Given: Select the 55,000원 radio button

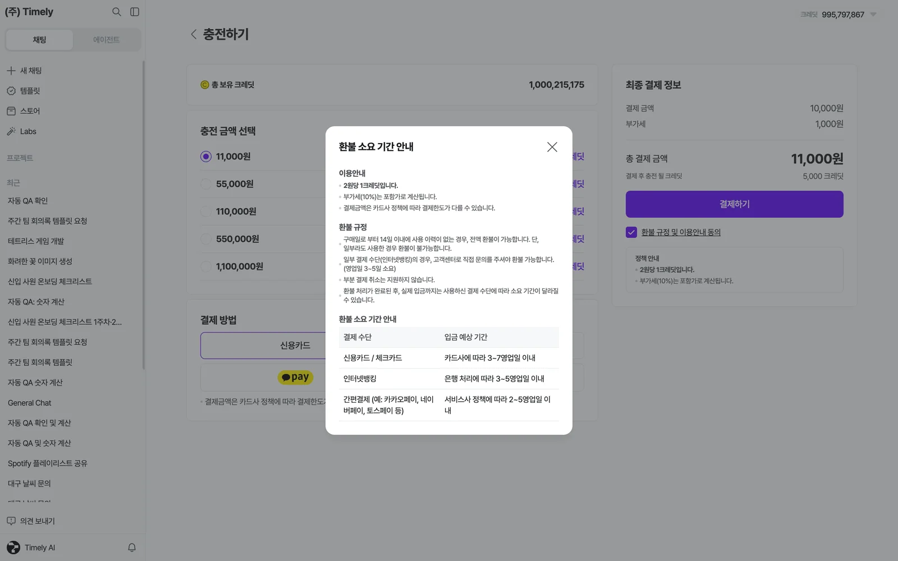Looking at the screenshot, I should coord(206,184).
